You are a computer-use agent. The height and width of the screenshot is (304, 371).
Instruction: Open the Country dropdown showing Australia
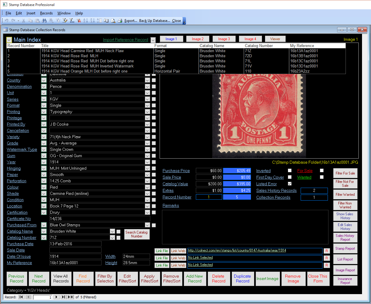(x=147, y=80)
